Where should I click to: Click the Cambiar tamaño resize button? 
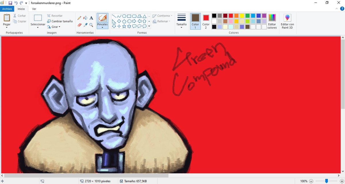click(60, 21)
